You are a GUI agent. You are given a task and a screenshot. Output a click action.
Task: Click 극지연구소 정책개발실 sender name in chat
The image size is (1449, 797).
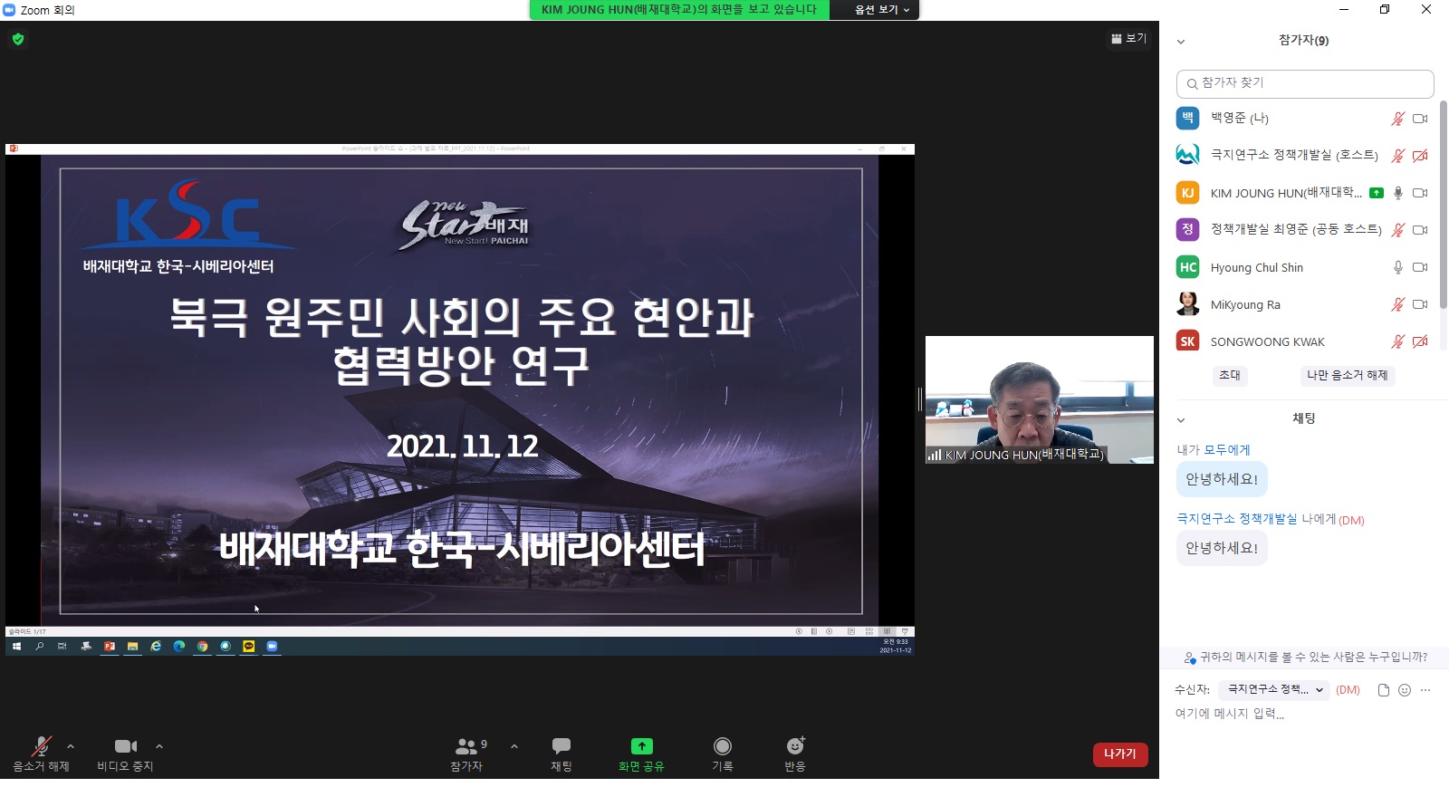tap(1236, 519)
